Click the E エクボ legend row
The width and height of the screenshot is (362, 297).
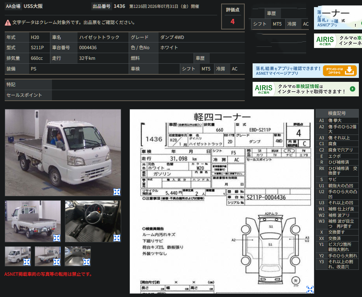coord(337,156)
